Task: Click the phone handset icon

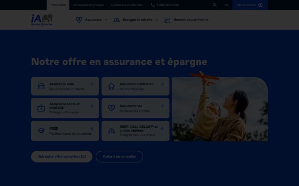Action: (x=152, y=5)
